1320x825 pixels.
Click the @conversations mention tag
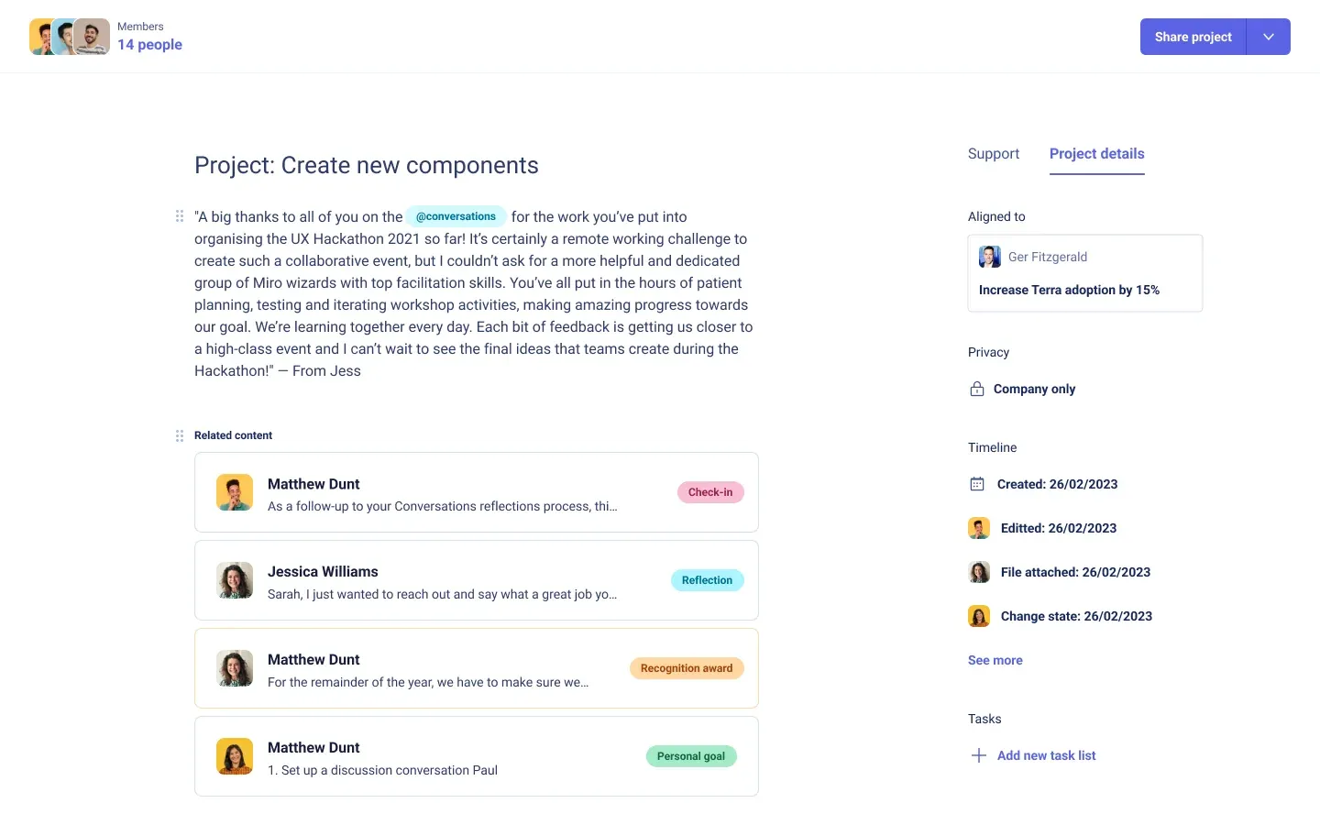coord(456,216)
